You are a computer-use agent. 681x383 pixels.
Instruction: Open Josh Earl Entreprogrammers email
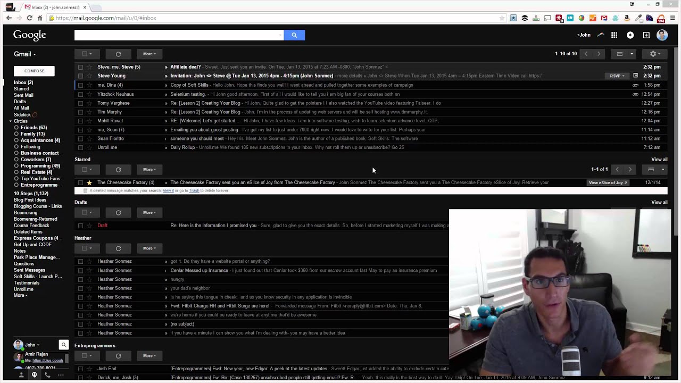click(x=261, y=369)
